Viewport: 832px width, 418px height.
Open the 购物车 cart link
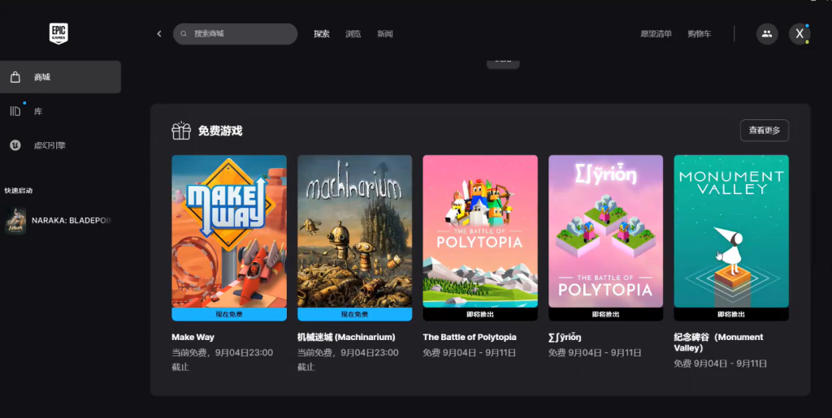699,34
